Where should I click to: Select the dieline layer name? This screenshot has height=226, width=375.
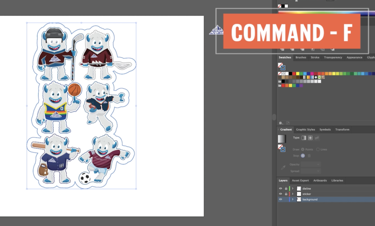tap(307, 188)
